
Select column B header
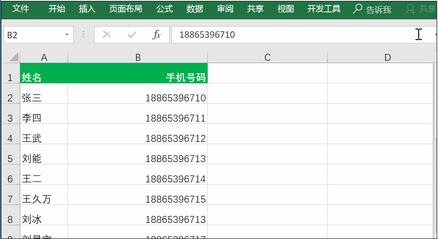point(138,57)
